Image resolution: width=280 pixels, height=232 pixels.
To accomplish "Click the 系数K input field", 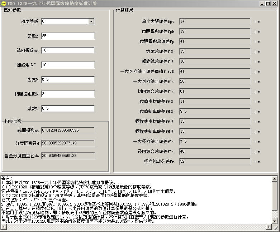I will pos(68,109).
